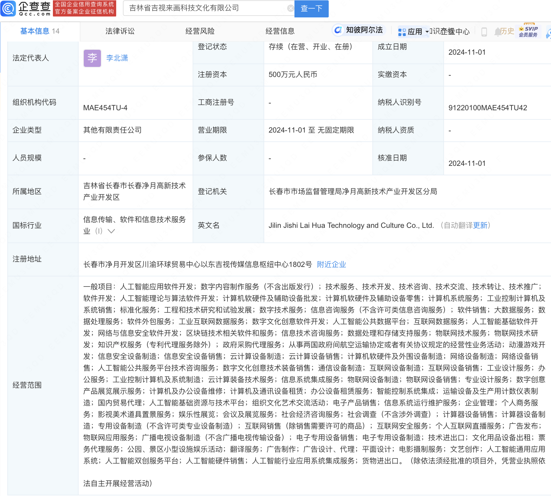The height and width of the screenshot is (496, 551).
Task: Switch to the 经营风险 tab
Action: (200, 31)
